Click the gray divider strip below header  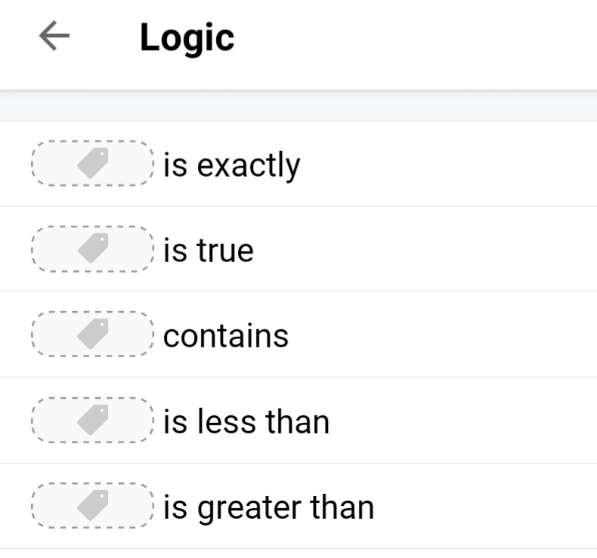pyautogui.click(x=298, y=106)
